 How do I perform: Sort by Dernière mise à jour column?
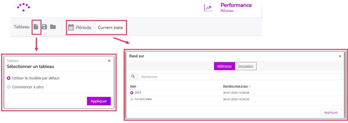click(x=237, y=86)
